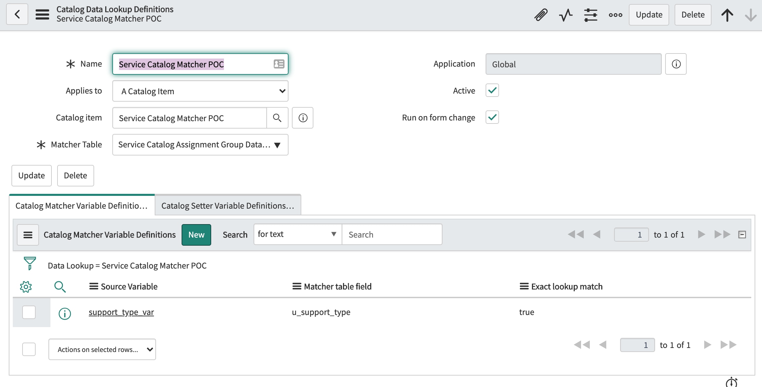Click the back arrow to previous record

tap(17, 14)
